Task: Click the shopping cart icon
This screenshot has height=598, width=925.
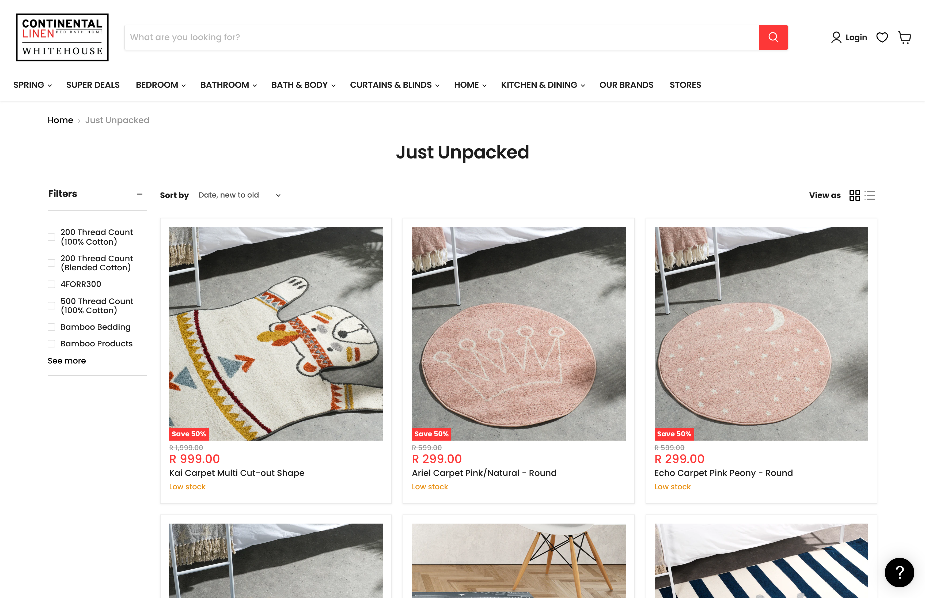Action: (x=904, y=37)
